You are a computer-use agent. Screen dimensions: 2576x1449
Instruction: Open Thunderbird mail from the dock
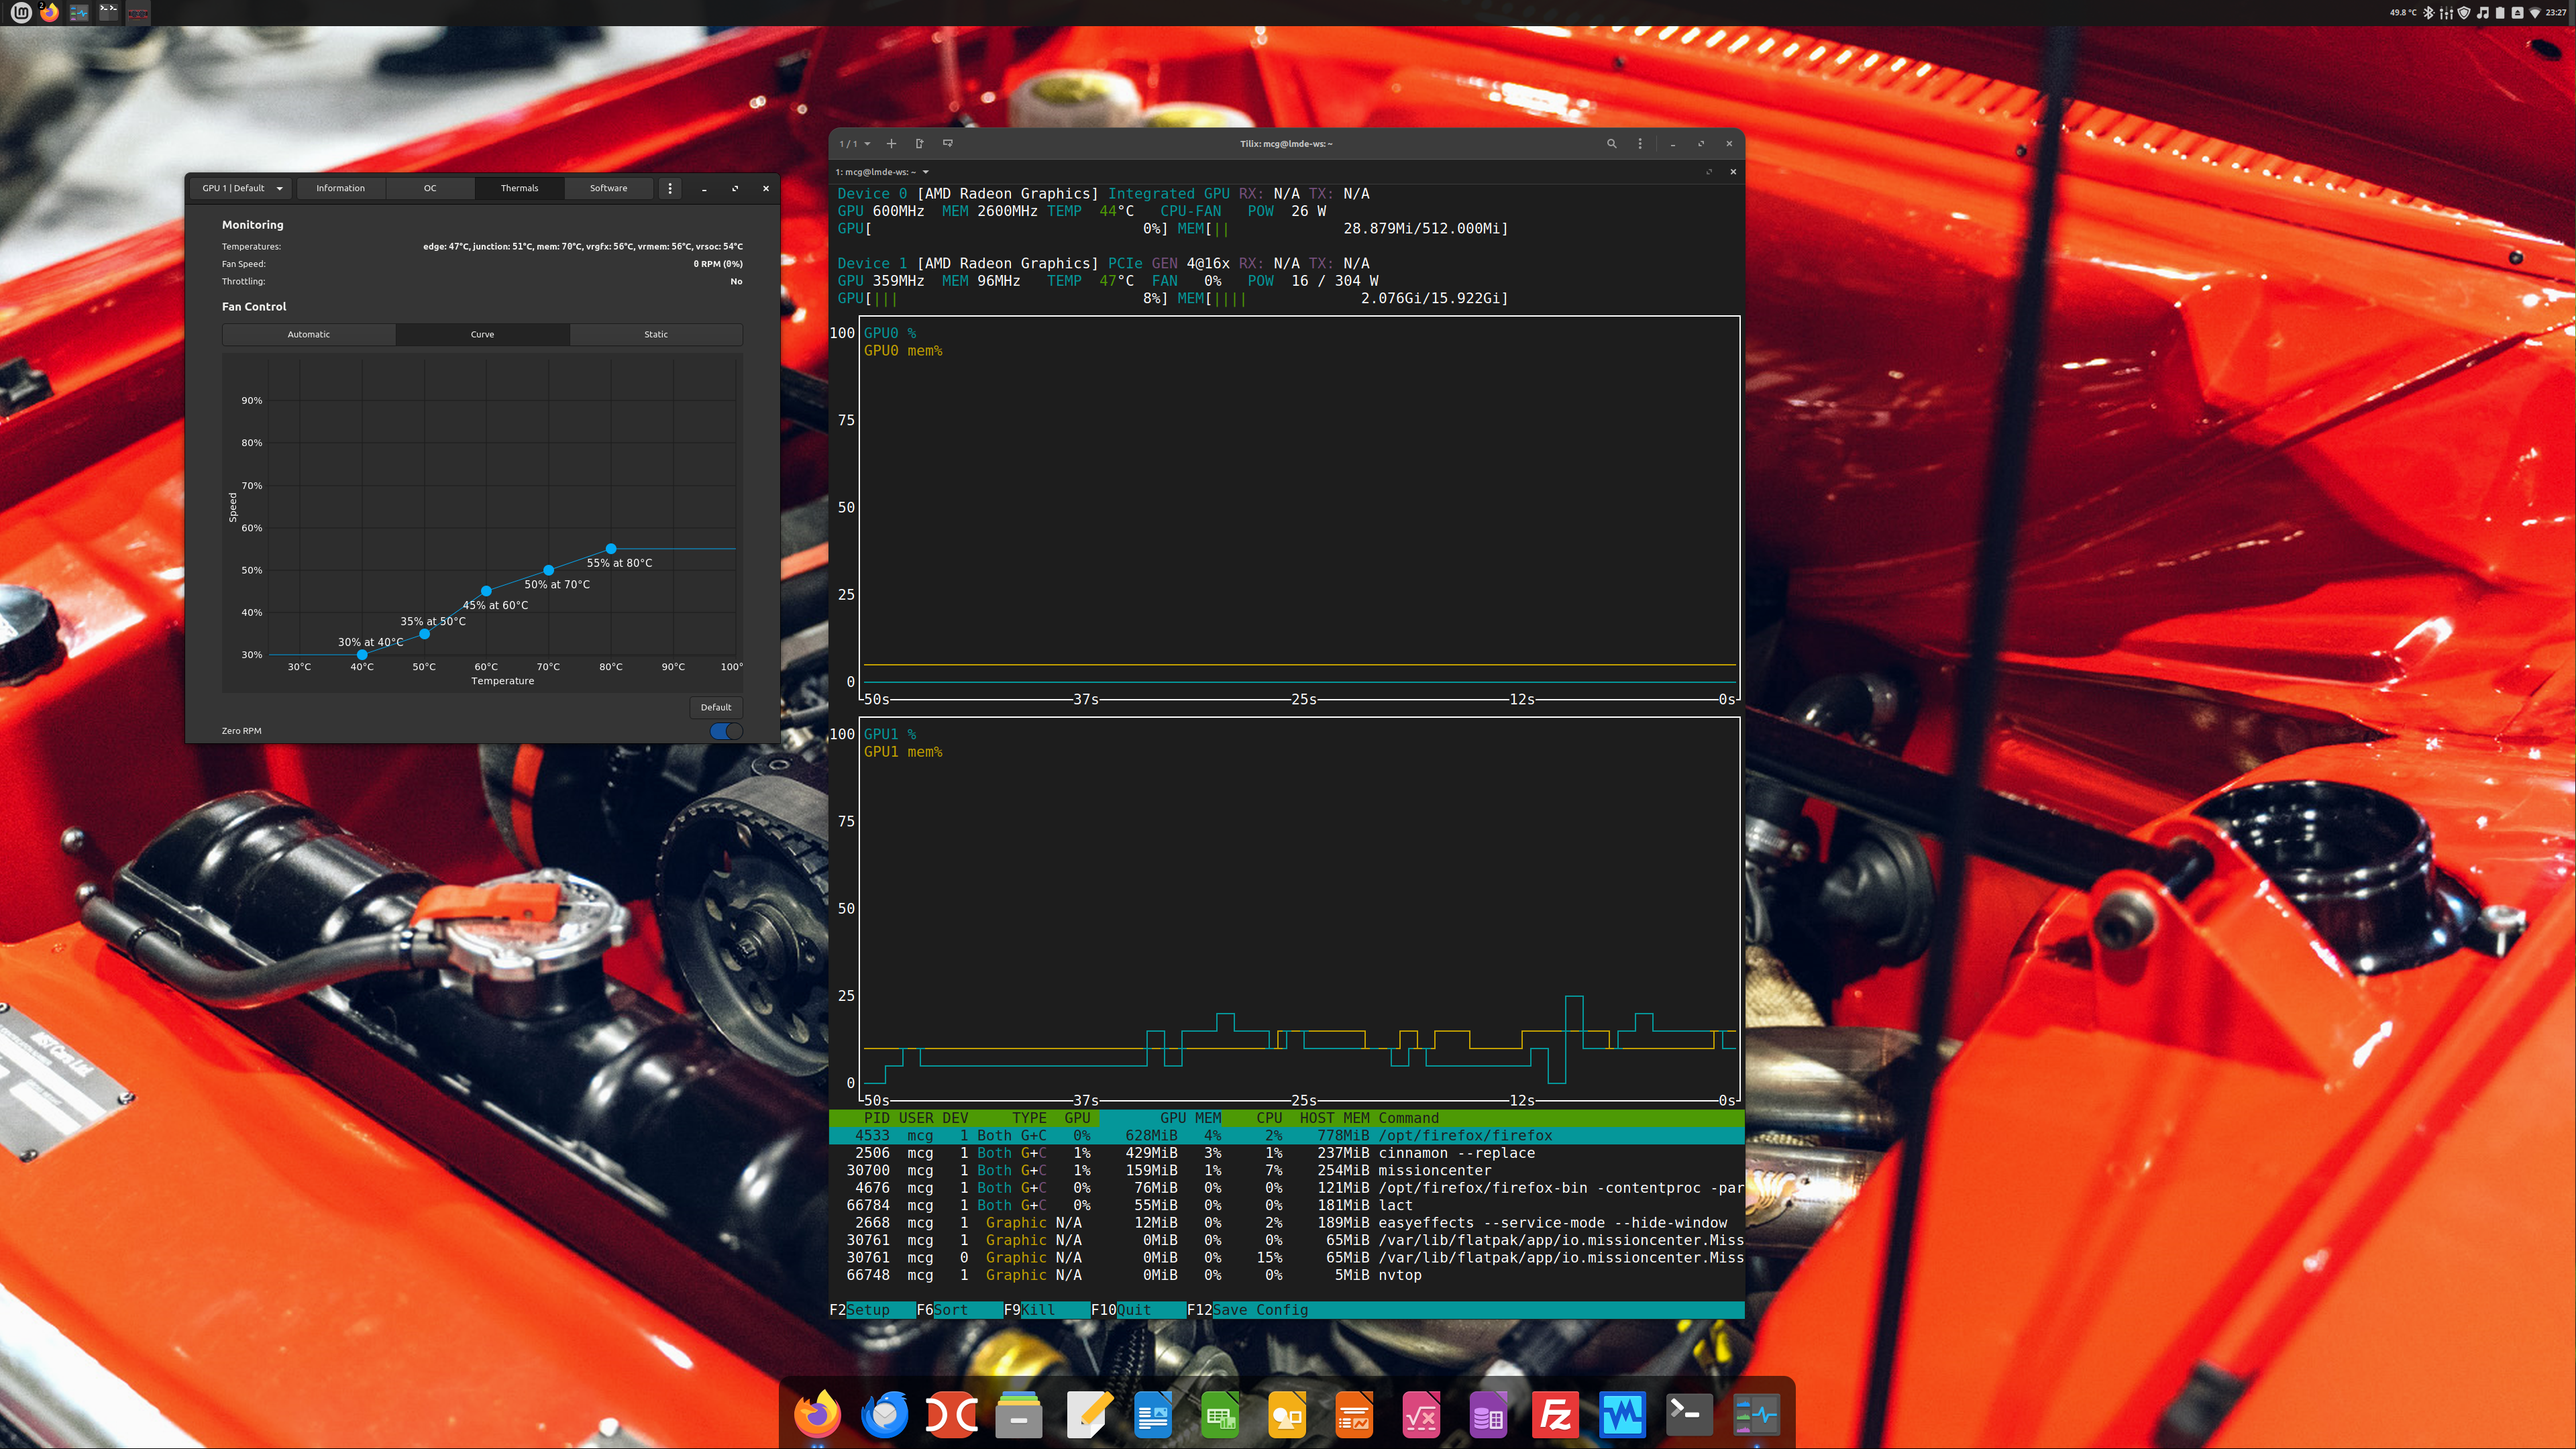(885, 1415)
